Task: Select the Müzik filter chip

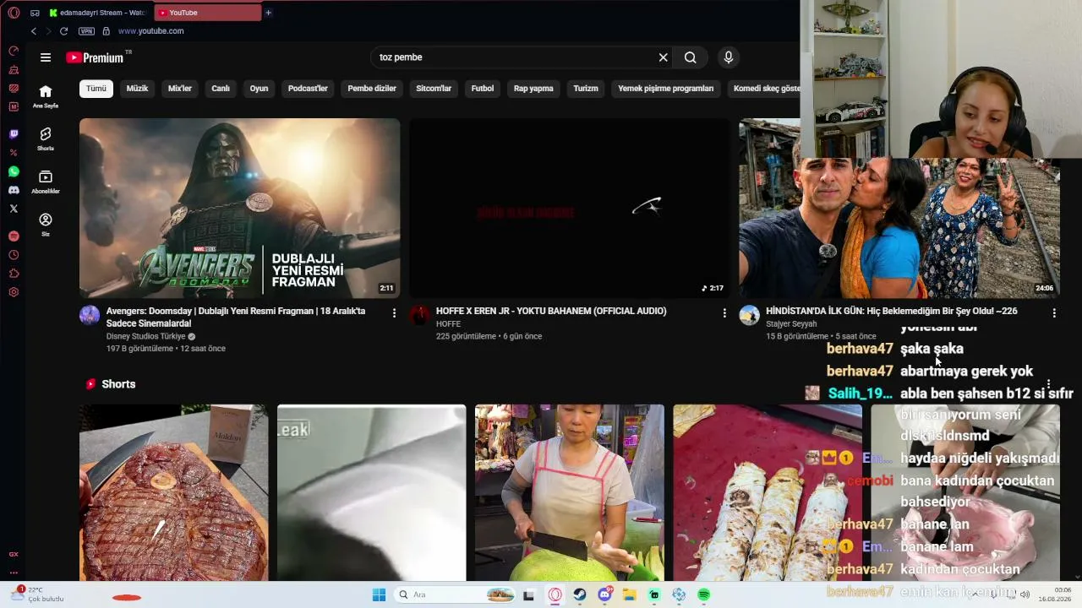Action: (137, 89)
